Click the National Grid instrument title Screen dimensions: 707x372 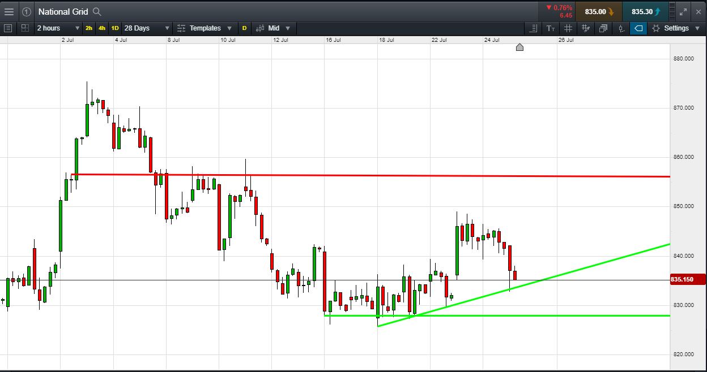(x=63, y=11)
